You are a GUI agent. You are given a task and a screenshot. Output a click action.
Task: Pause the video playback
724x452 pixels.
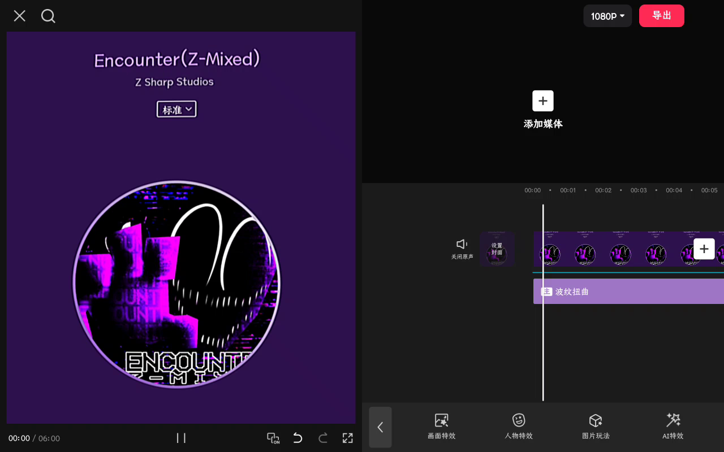coord(181,438)
